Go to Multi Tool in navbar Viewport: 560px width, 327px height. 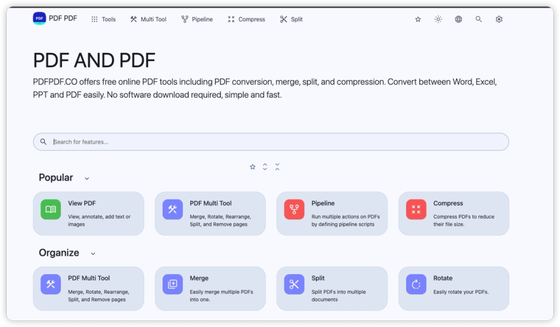point(148,19)
